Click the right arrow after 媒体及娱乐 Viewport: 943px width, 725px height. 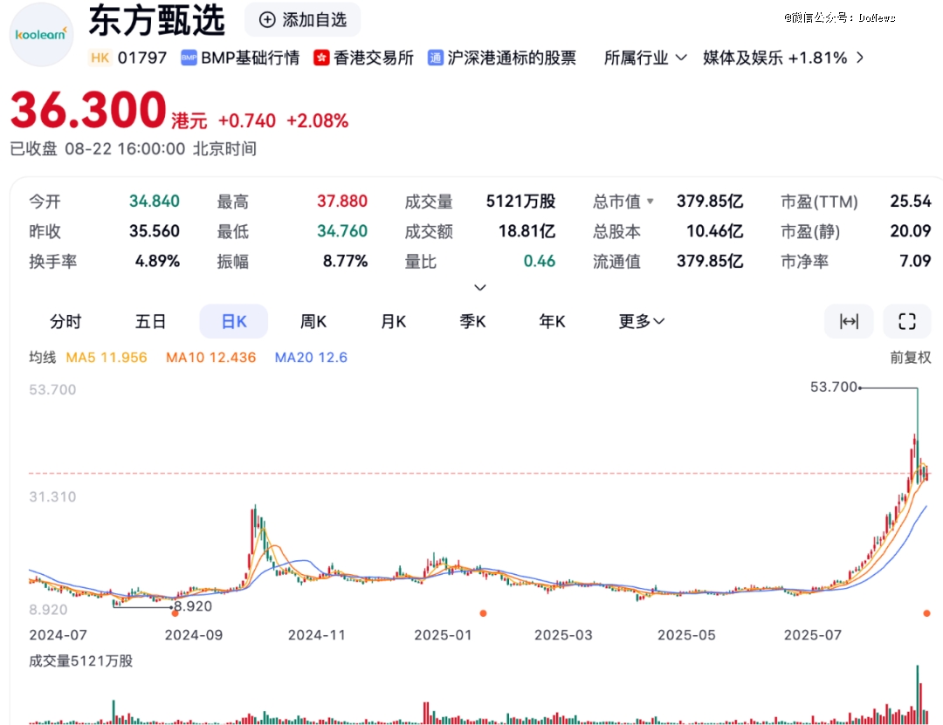[860, 58]
